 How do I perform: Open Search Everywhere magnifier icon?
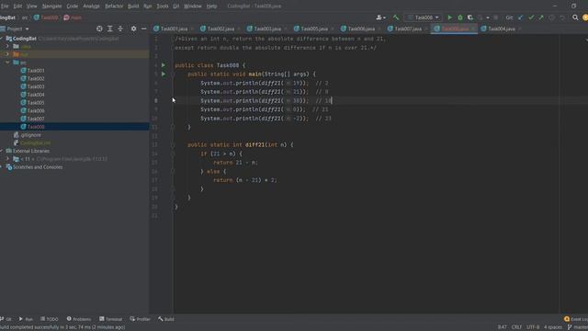pyautogui.click(x=575, y=17)
